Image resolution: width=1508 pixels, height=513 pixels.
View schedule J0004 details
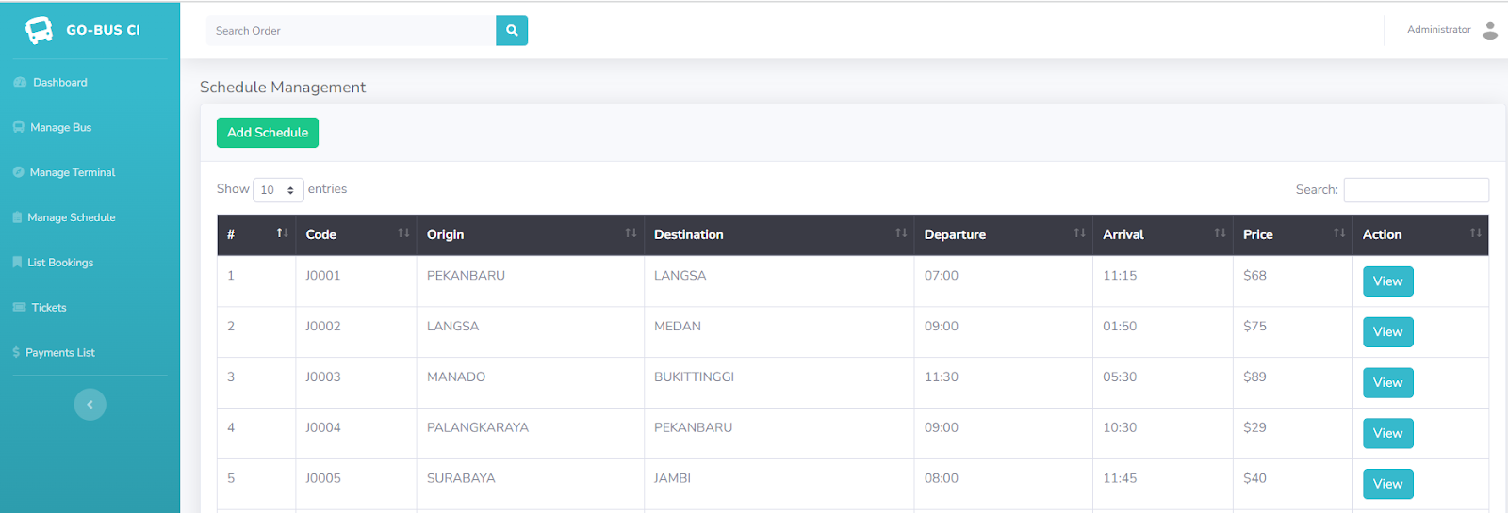(x=1387, y=434)
